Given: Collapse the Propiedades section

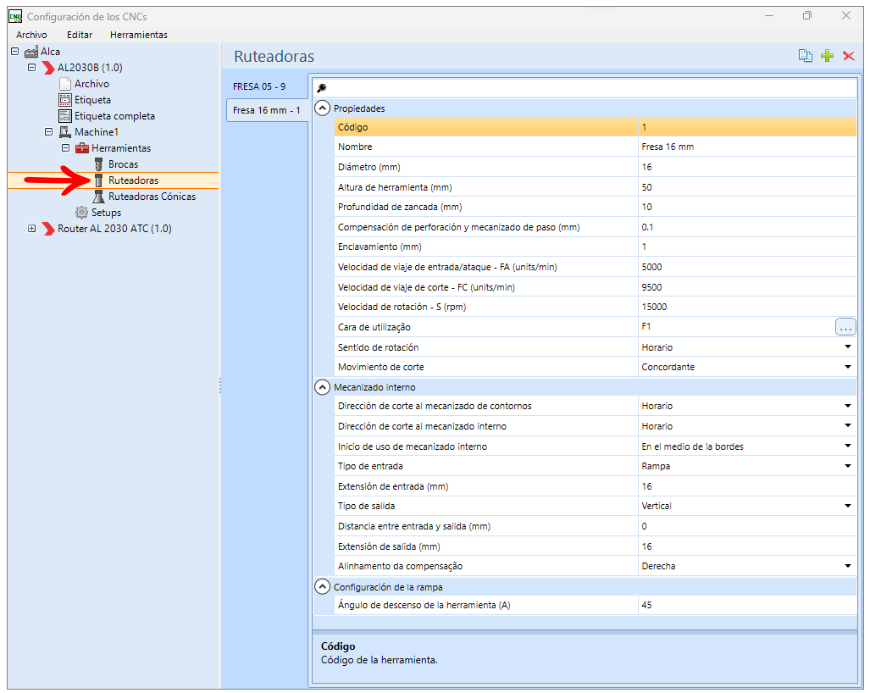Looking at the screenshot, I should (323, 108).
